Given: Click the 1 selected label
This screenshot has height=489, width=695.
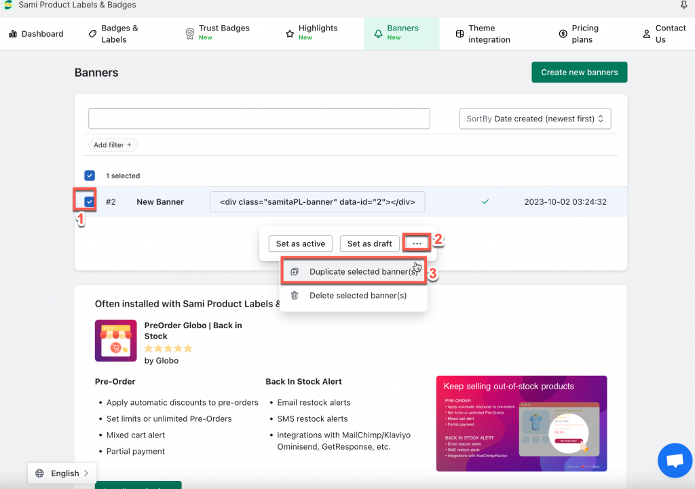Looking at the screenshot, I should point(123,176).
